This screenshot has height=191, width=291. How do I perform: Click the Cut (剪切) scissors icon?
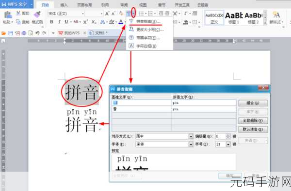point(18,13)
